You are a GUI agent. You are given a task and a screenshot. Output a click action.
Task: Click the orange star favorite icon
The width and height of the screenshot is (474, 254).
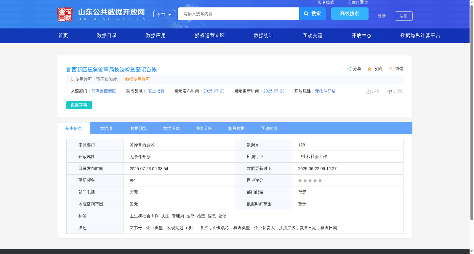click(369, 69)
